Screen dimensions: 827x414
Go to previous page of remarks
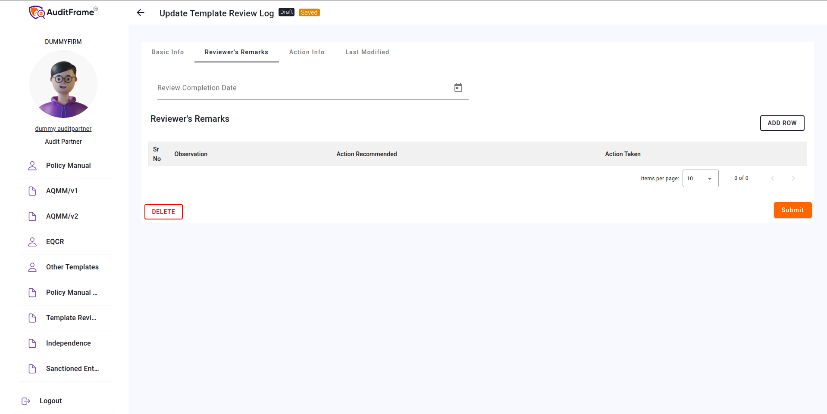click(x=772, y=179)
